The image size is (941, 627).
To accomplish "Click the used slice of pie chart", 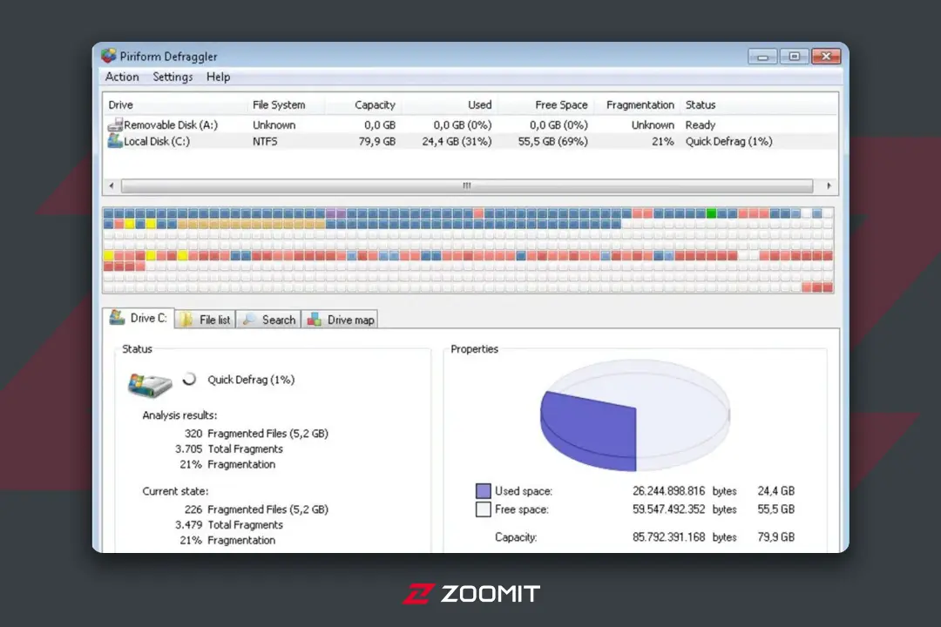I will (591, 429).
